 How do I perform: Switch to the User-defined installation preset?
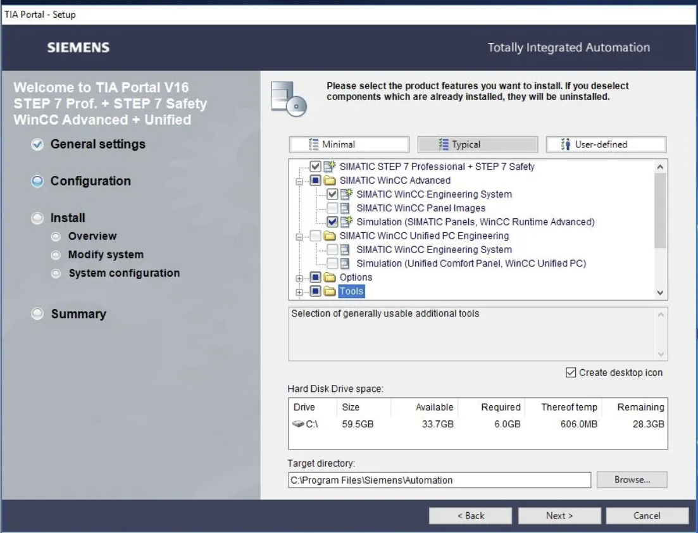click(606, 144)
